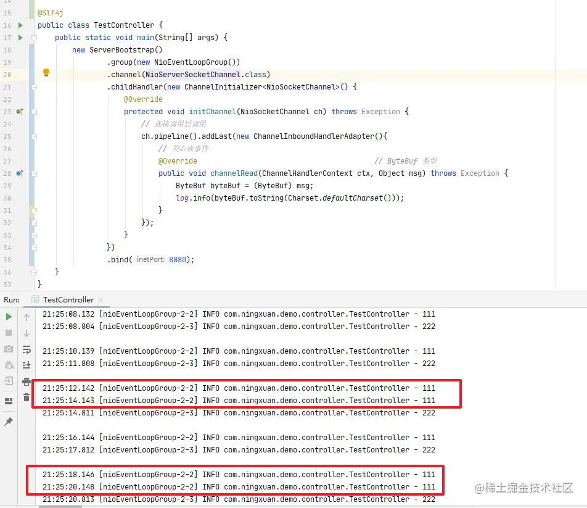Stop the running TestController process
The image size is (587, 508).
tap(9, 333)
